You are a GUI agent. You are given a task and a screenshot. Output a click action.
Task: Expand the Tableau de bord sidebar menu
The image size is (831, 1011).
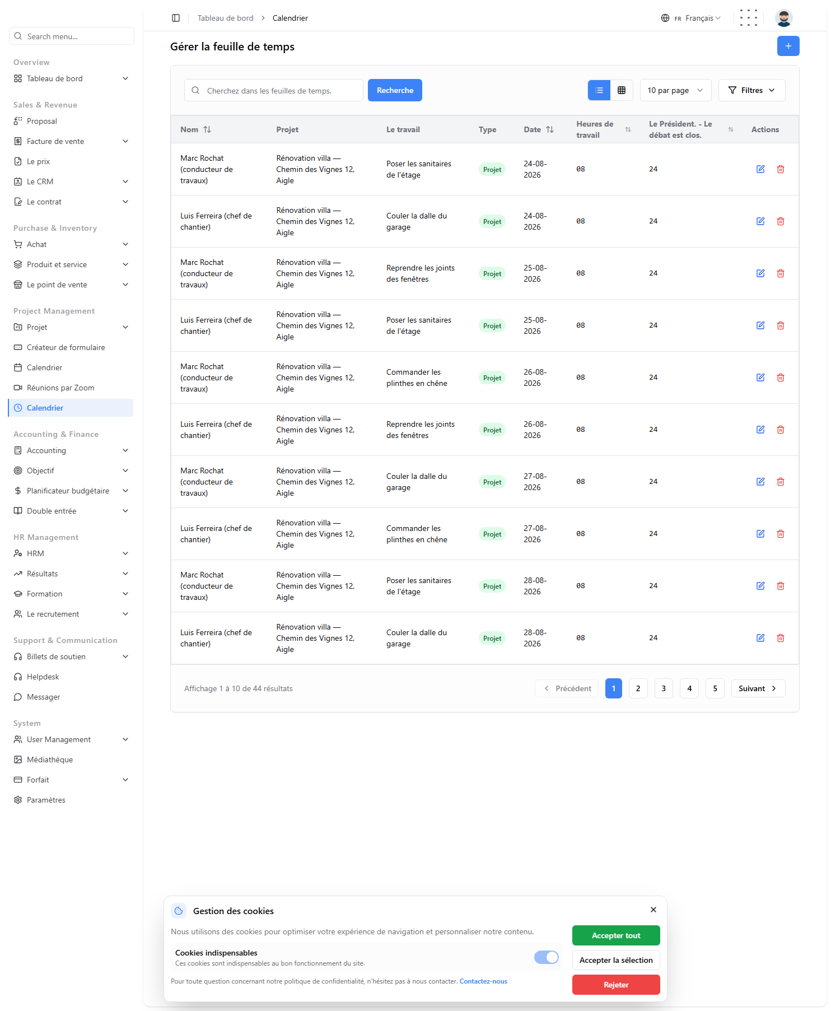coord(71,78)
